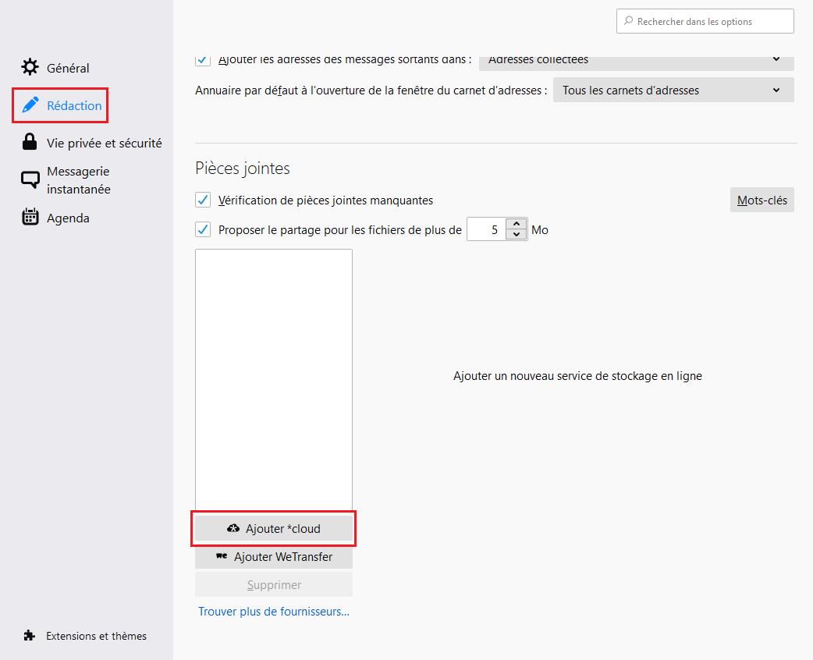Click the WeTransfer logo icon
Screen dimensions: 813x660
point(221,557)
